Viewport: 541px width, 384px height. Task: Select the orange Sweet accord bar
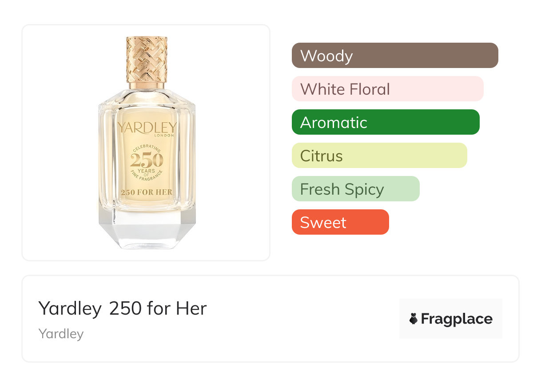(340, 222)
